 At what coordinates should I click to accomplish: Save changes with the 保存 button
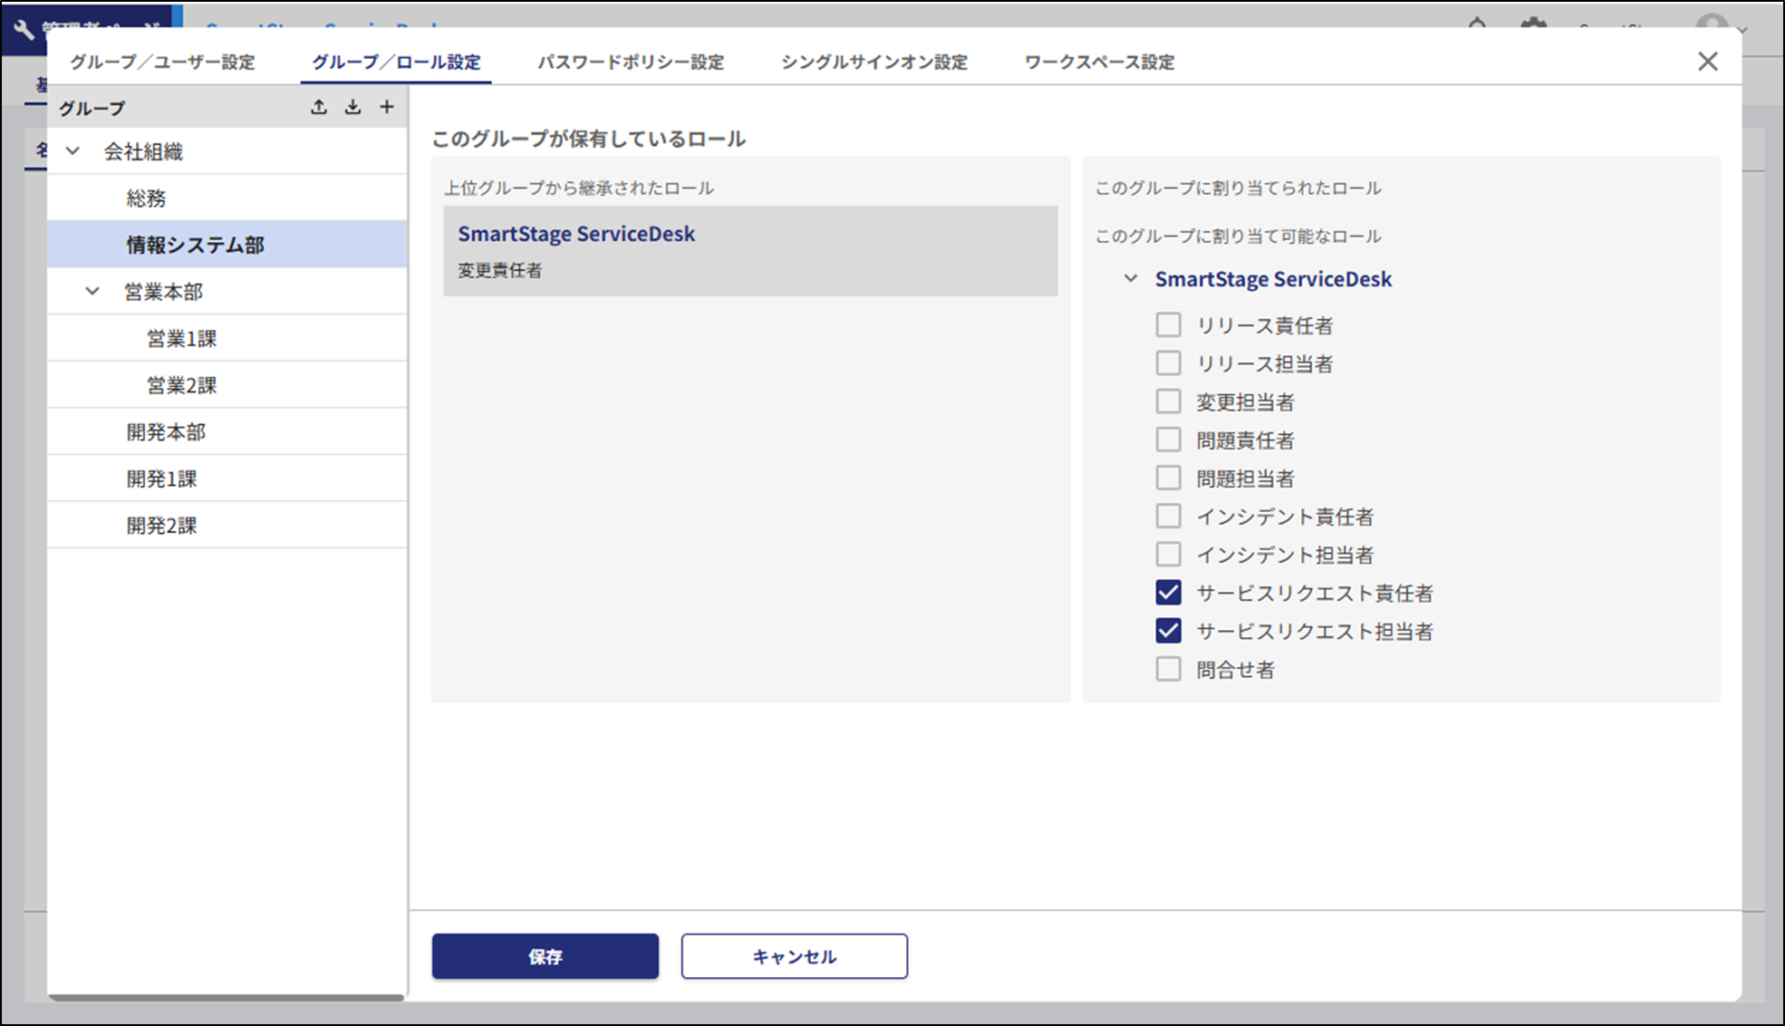545,956
